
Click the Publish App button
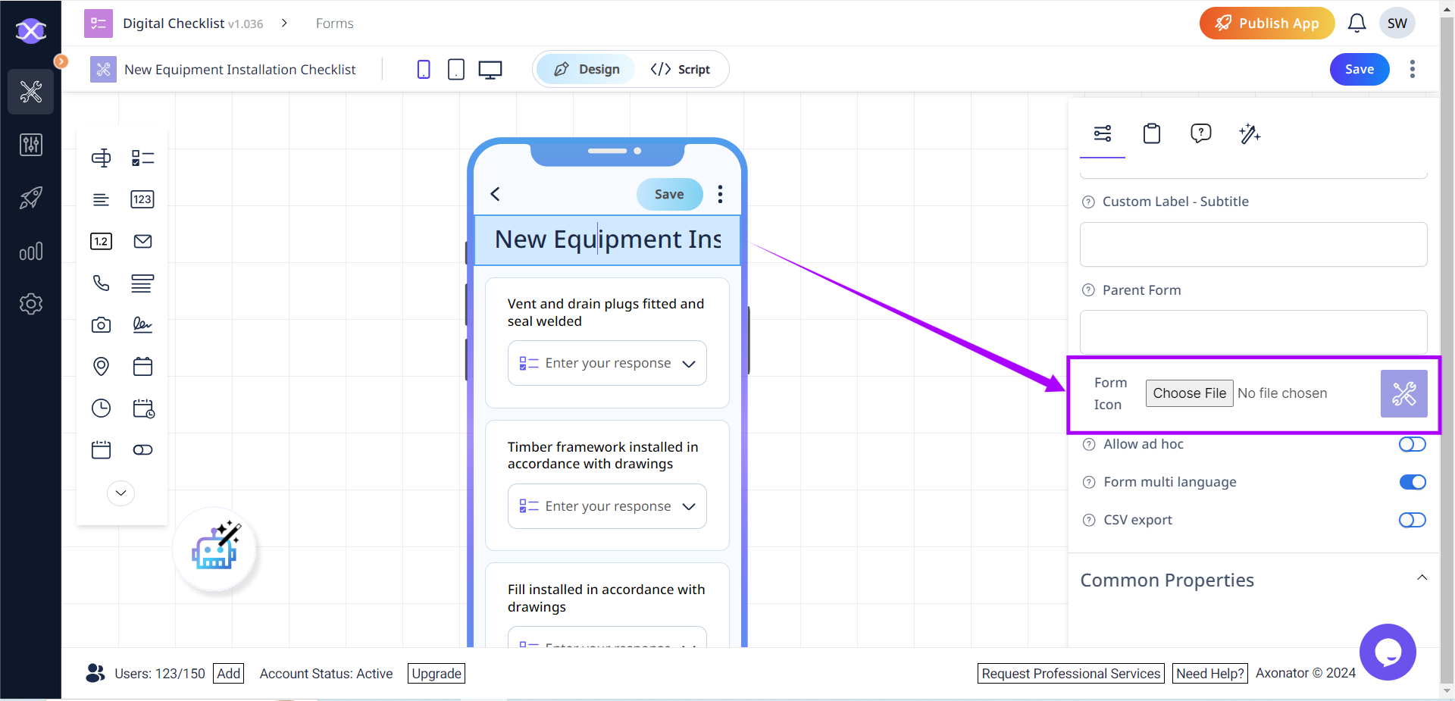coord(1266,23)
